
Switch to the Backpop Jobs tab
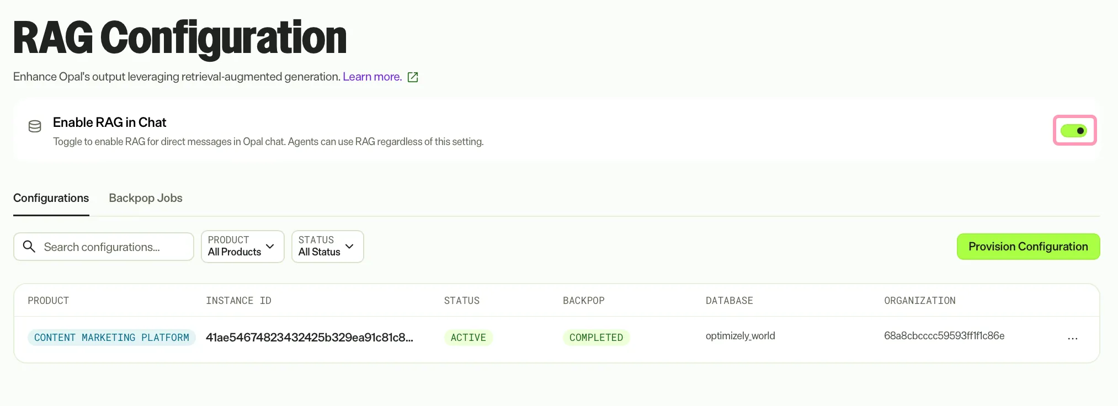tap(146, 198)
